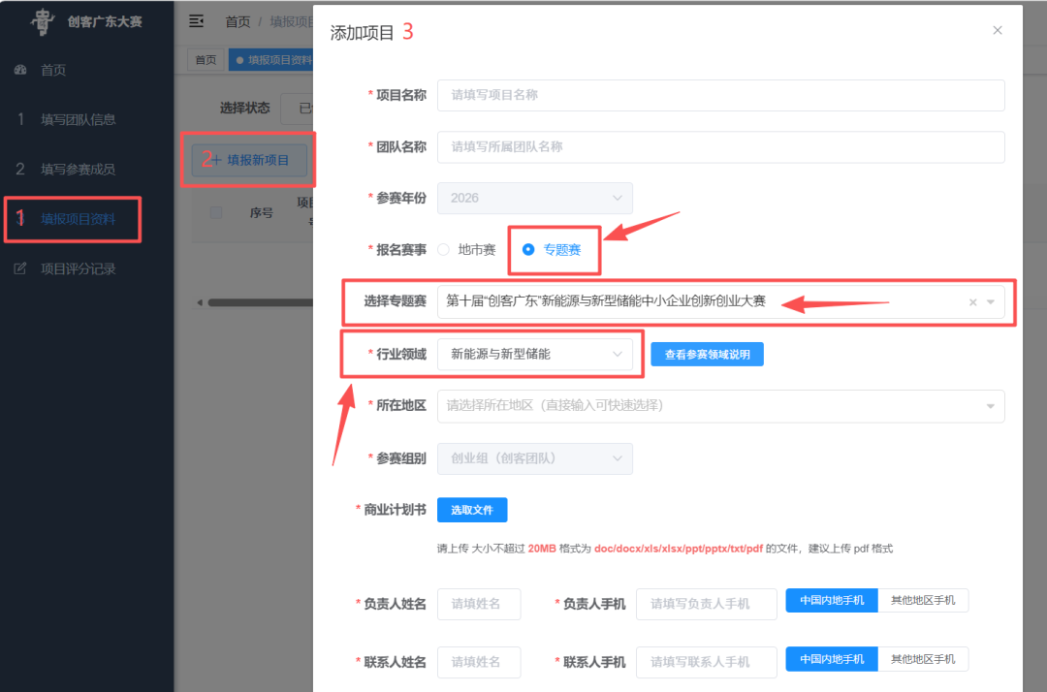This screenshot has height=692, width=1047.
Task: Switch to the 填报项目资料 tab
Action: click(272, 60)
